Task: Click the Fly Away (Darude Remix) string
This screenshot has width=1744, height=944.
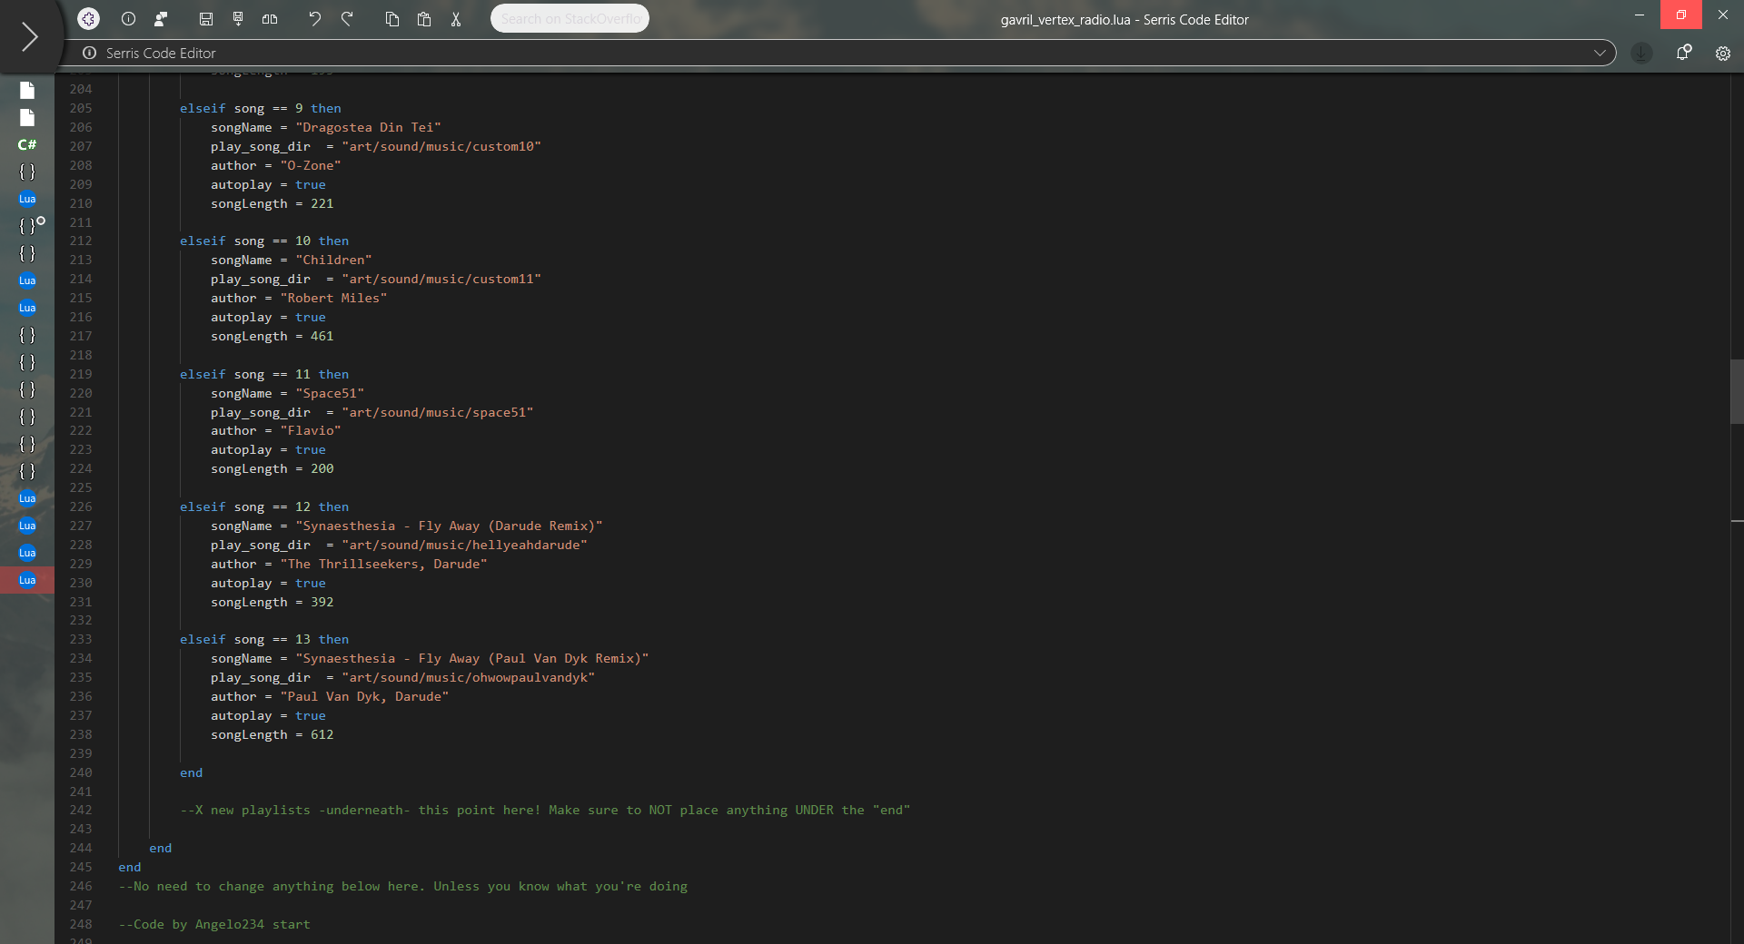Action: tap(449, 526)
